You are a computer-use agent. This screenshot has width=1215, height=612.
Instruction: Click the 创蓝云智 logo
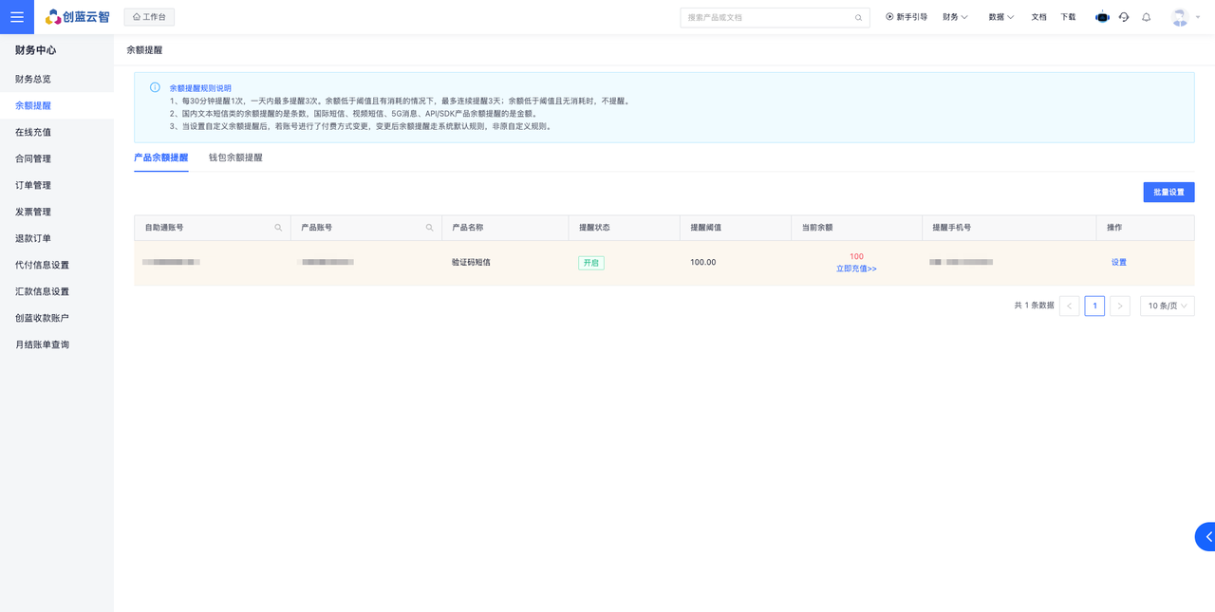pyautogui.click(x=78, y=17)
